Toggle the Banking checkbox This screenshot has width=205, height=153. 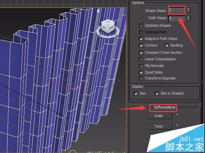[x=167, y=46]
